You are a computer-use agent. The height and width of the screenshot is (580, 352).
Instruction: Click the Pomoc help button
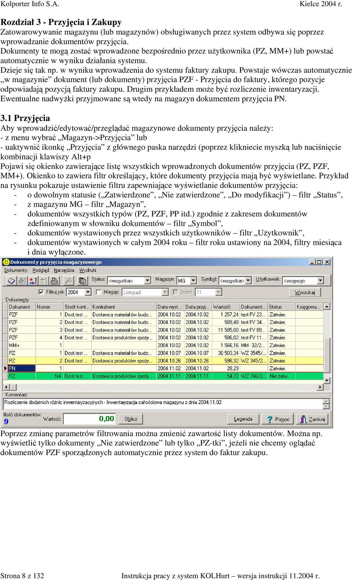click(x=278, y=419)
